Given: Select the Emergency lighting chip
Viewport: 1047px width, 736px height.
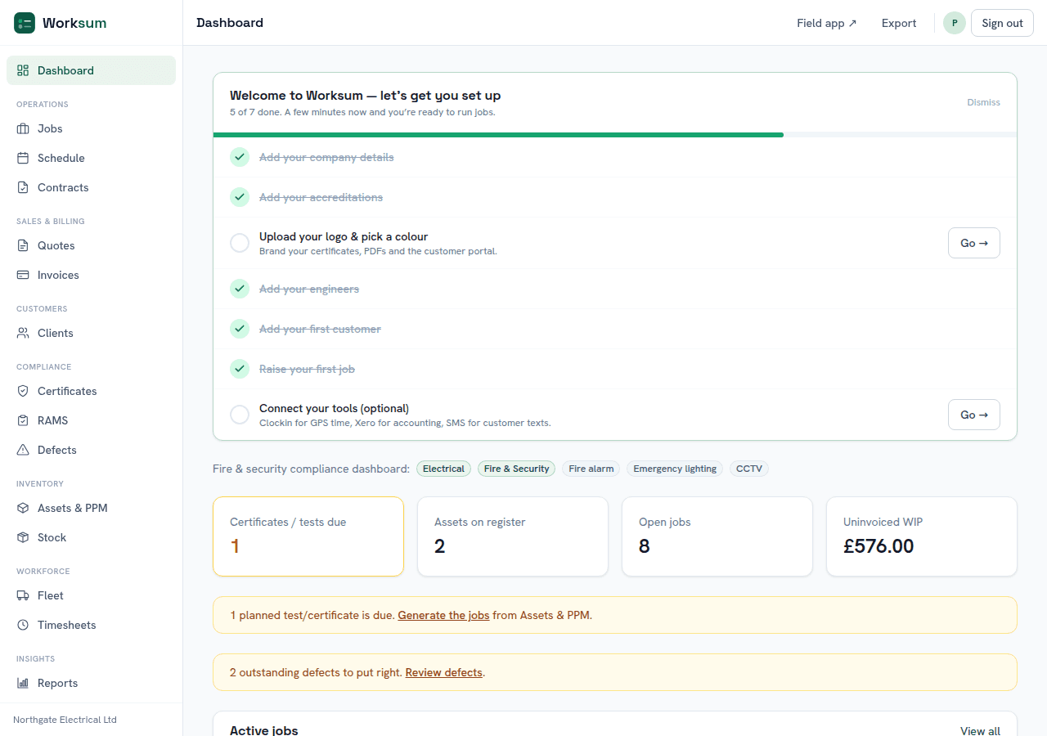Looking at the screenshot, I should pyautogui.click(x=675, y=469).
